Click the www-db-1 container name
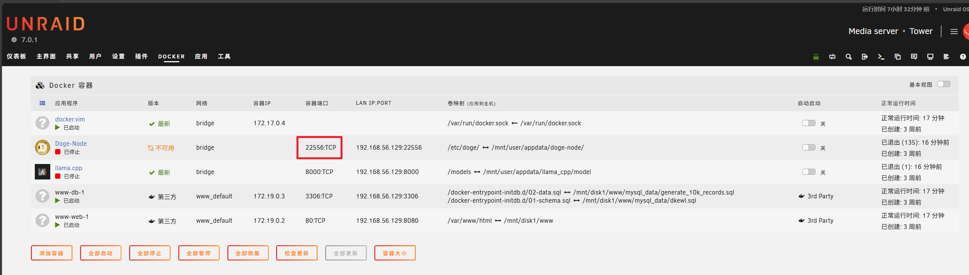 pos(70,192)
